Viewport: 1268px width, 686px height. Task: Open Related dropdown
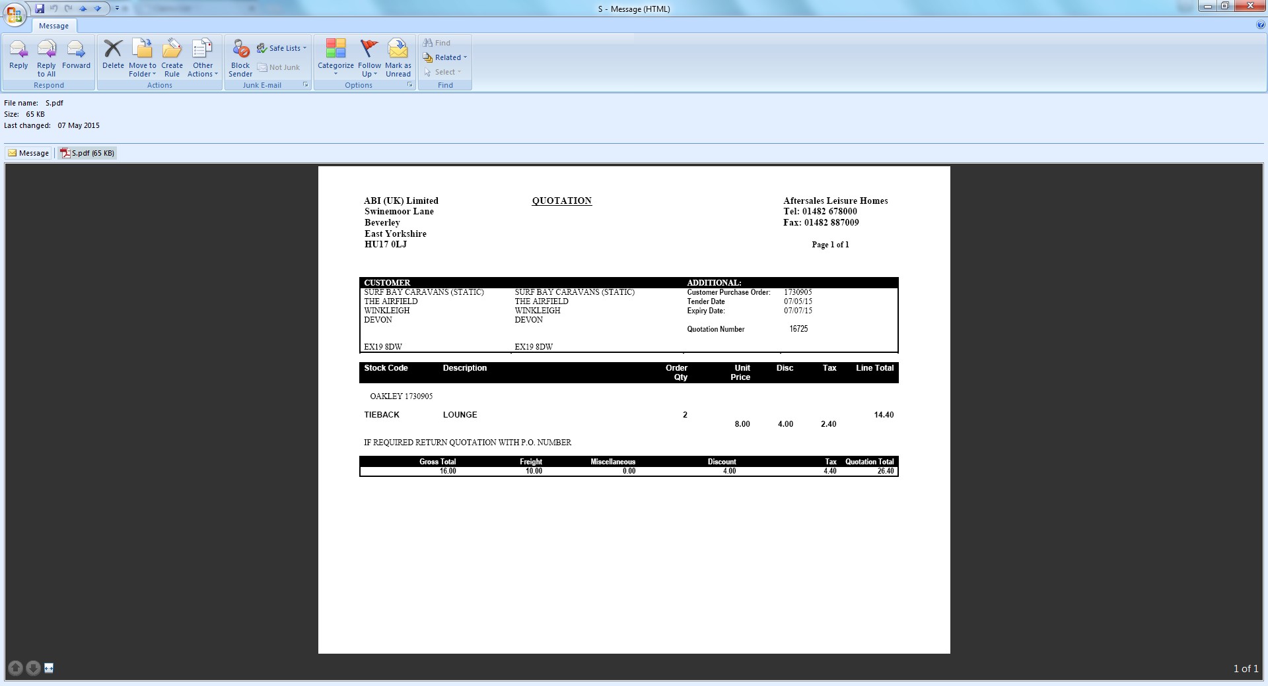coord(445,57)
